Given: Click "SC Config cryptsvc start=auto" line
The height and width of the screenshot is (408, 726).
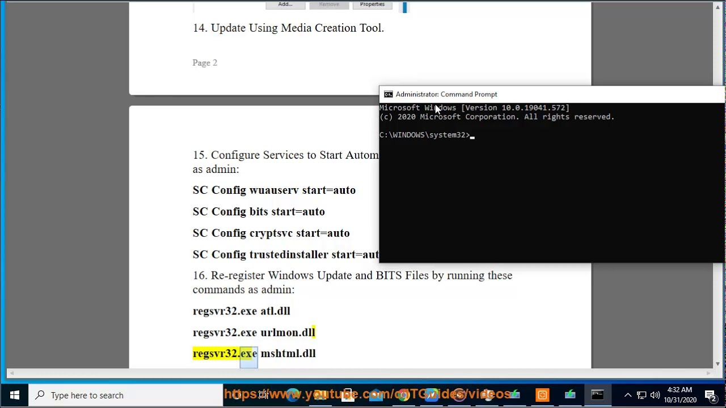Looking at the screenshot, I should pyautogui.click(x=271, y=233).
